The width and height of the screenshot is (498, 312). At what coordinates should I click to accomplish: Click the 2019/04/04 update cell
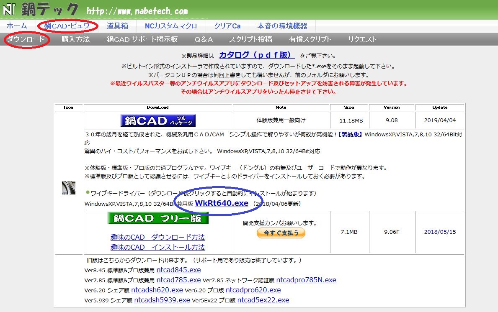440,120
